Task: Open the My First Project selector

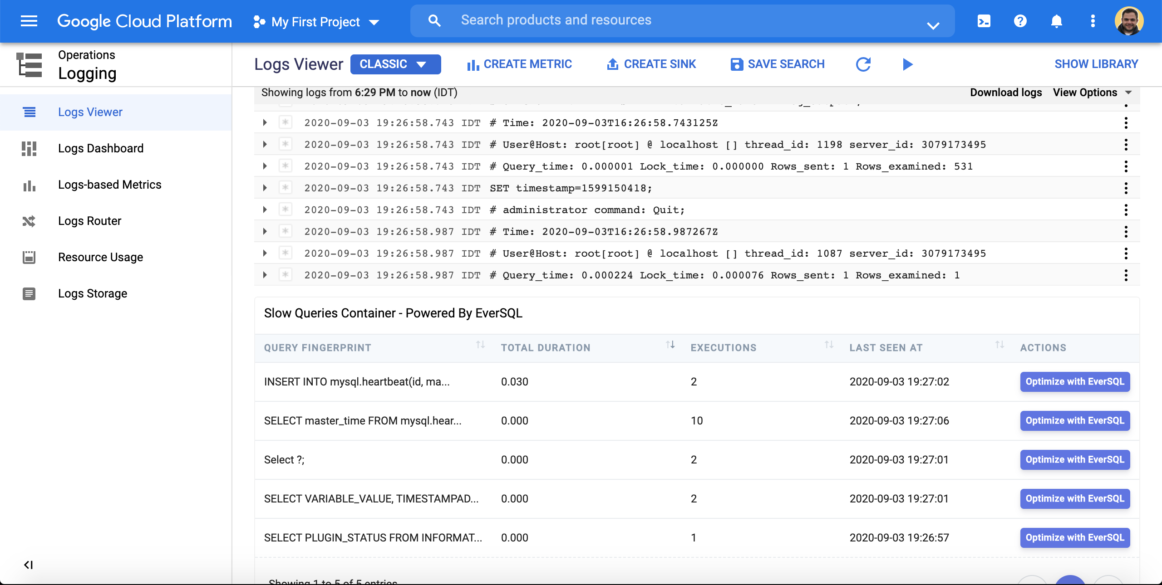Action: (316, 22)
